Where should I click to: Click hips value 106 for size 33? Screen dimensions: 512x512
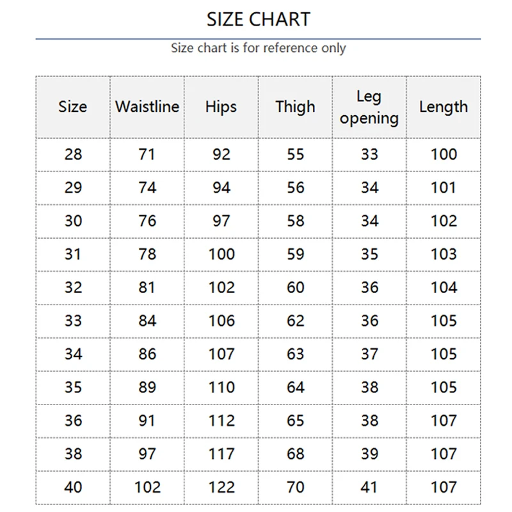click(x=221, y=321)
